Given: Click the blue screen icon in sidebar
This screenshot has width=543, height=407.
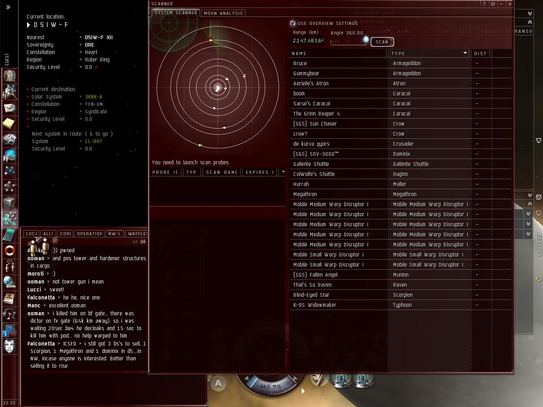Looking at the screenshot, I should [x=10, y=155].
